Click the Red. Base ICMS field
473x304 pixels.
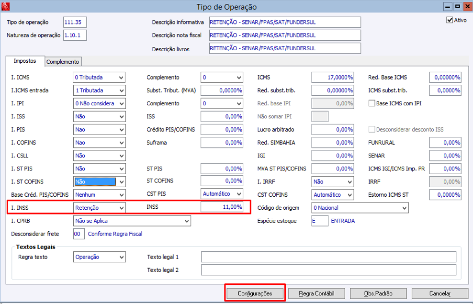(445, 78)
